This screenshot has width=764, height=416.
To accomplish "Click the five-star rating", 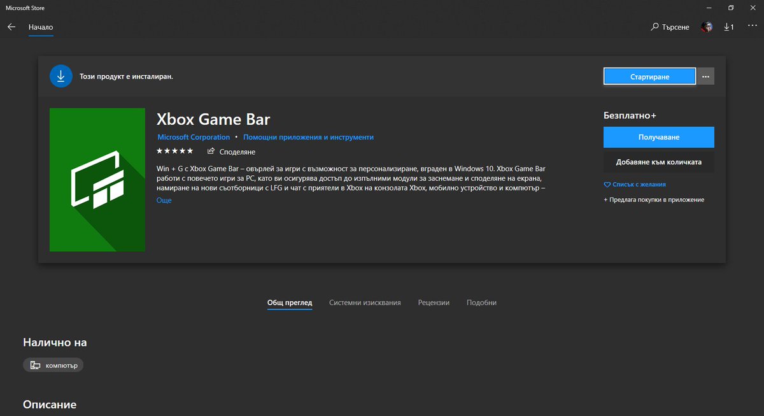I will (175, 151).
